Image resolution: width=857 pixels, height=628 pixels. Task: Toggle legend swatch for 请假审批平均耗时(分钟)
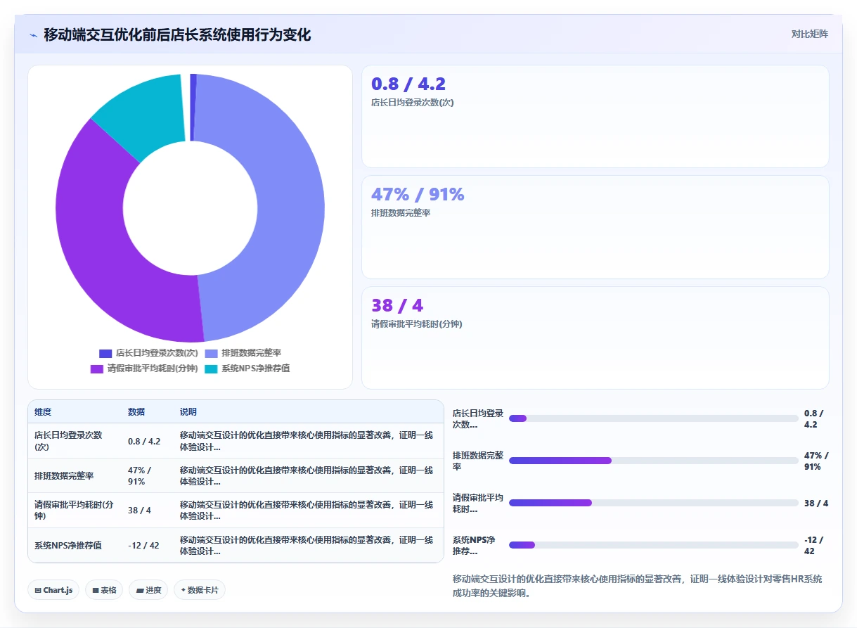point(97,369)
